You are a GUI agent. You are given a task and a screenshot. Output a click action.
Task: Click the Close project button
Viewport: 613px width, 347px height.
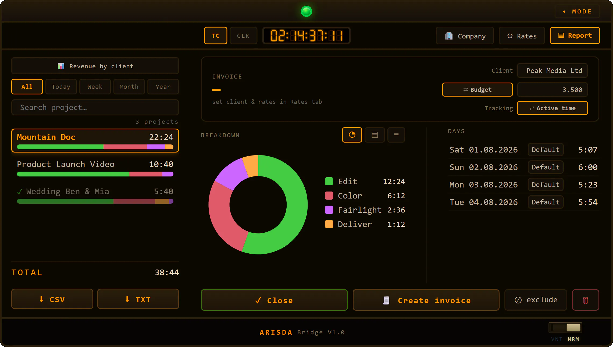[274, 300]
